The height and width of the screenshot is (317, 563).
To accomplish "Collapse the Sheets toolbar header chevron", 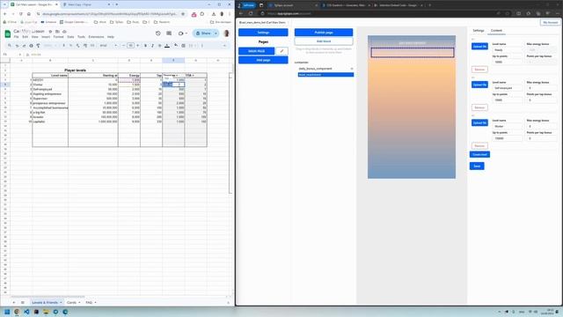I will [x=225, y=46].
